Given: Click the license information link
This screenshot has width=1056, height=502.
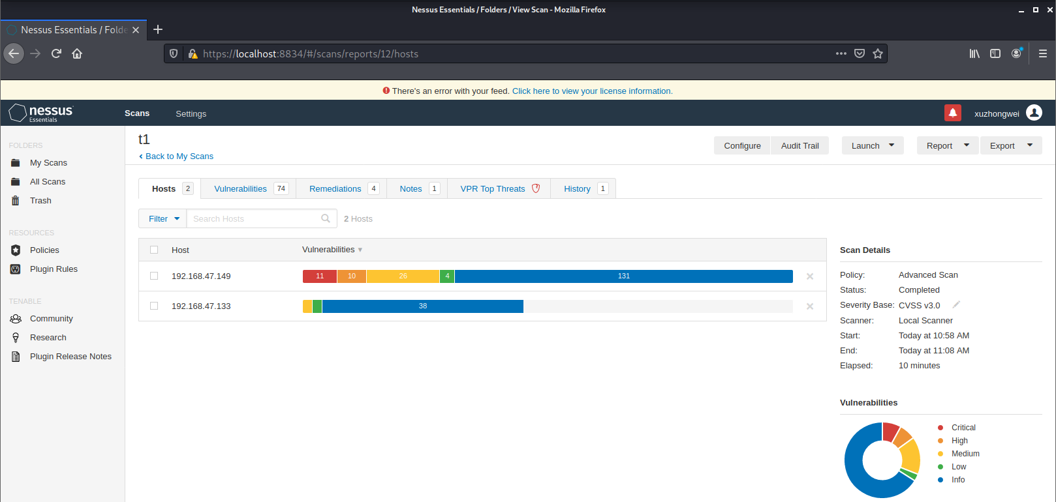Looking at the screenshot, I should click(x=592, y=91).
